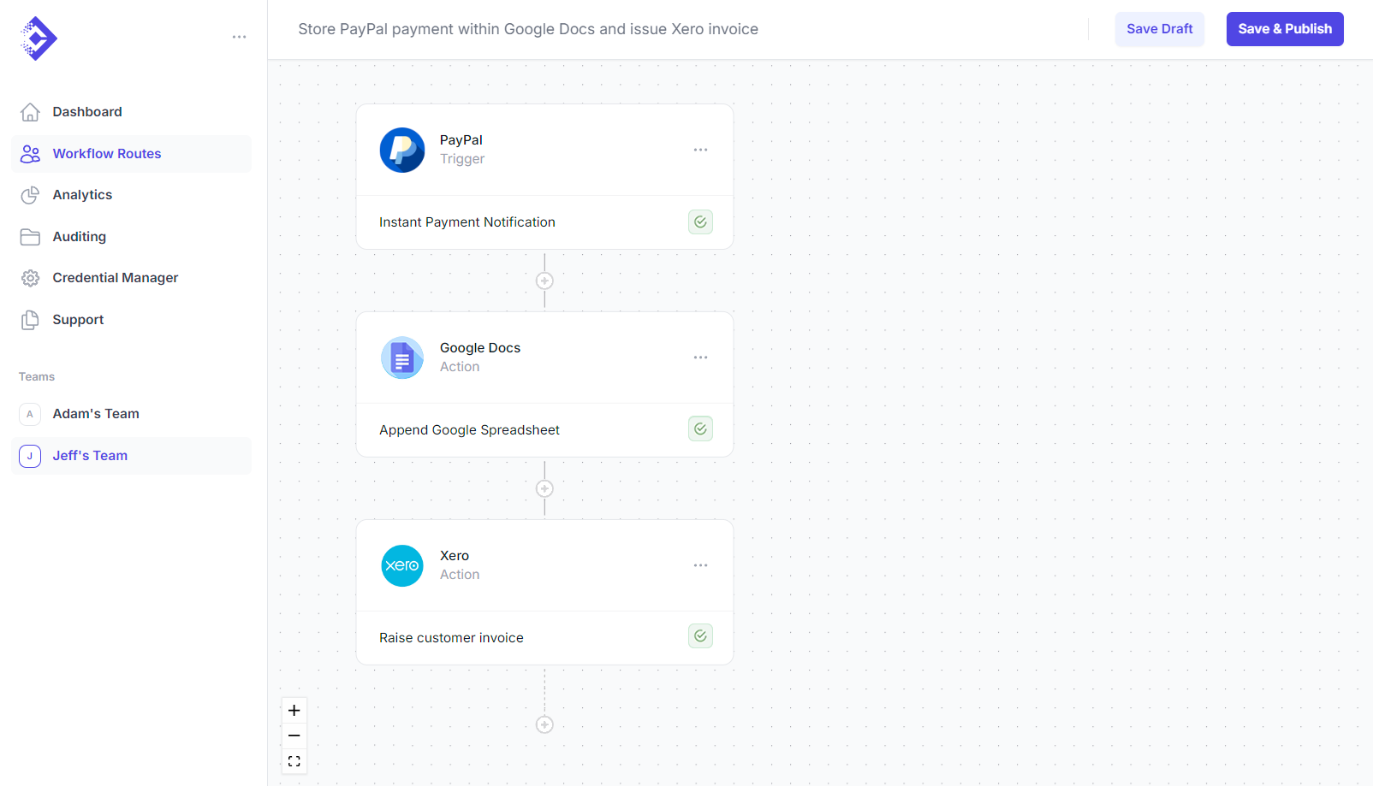The height and width of the screenshot is (786, 1373).
Task: Toggle the Raise customer invoice status check
Action: [x=700, y=635]
